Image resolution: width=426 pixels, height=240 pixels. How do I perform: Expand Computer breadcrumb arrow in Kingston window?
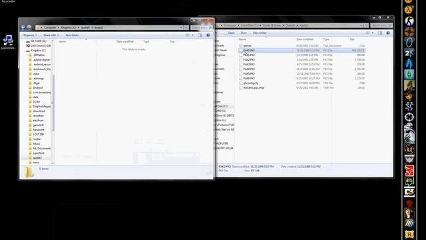coord(59,27)
